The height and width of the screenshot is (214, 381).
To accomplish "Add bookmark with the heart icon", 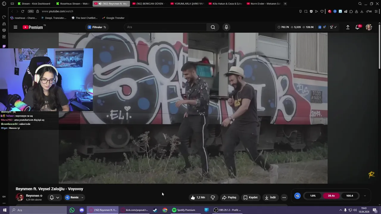I will (x=322, y=11).
